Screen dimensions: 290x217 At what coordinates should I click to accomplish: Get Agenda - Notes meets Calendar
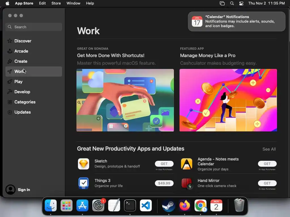click(267, 164)
